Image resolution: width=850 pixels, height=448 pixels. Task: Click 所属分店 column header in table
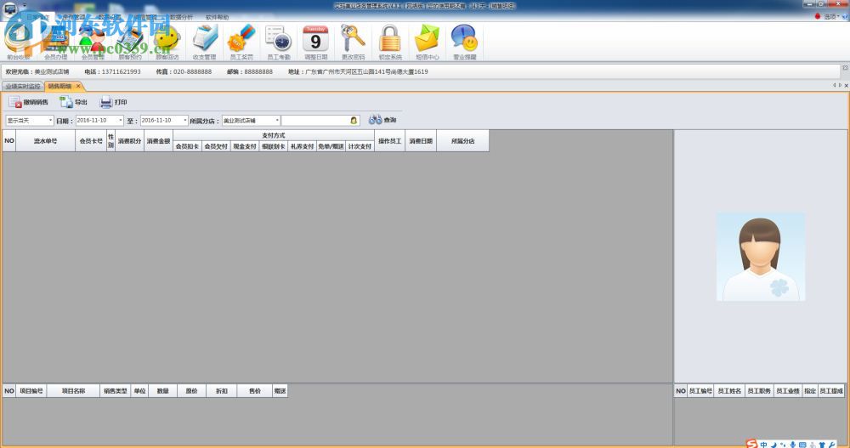point(463,141)
